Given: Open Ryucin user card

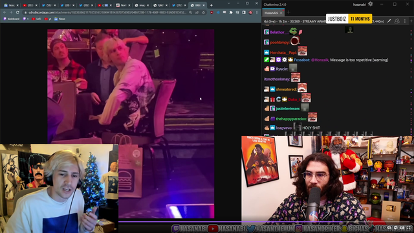Looking at the screenshot, I should coord(282,69).
